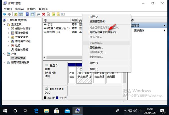
Task: Click the Back arrow toolbar icon
Action: (x=5, y=14)
